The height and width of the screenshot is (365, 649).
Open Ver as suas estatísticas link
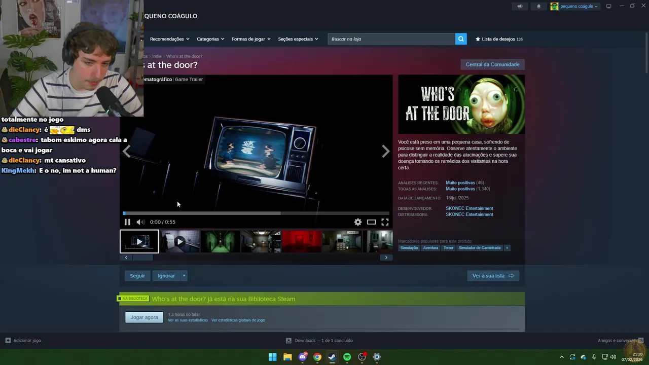click(188, 320)
